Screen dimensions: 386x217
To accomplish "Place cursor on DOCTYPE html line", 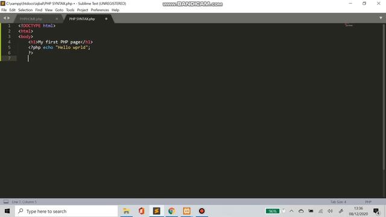I will click(37, 25).
